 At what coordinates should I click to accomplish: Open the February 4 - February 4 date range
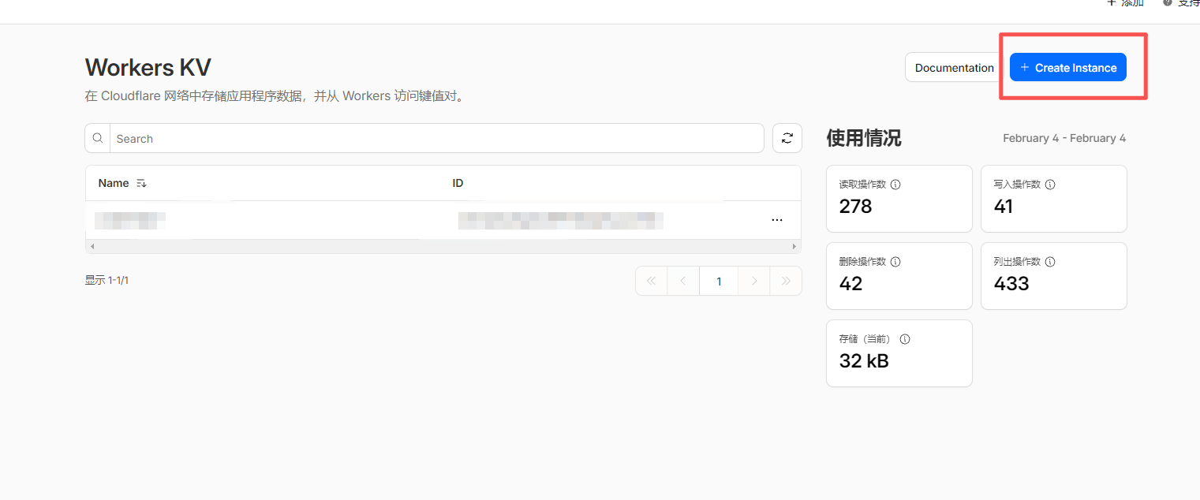tap(1064, 138)
